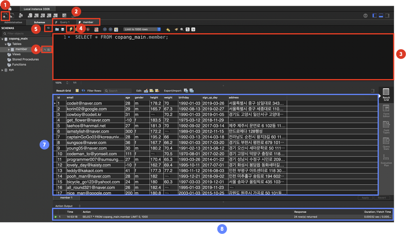
Task: Toggle the left sidebar visibility
Action: [375, 16]
